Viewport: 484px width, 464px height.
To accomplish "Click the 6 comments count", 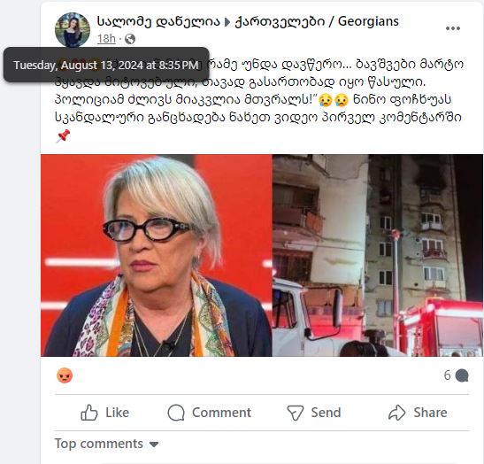I will [447, 375].
